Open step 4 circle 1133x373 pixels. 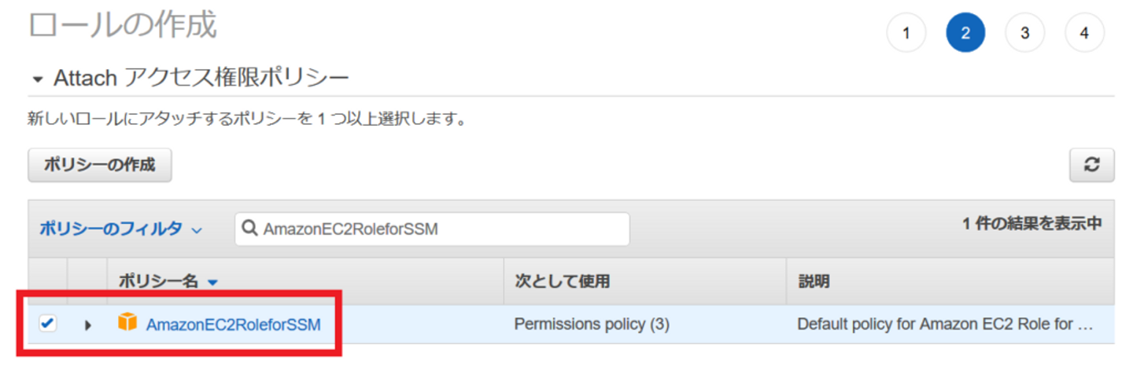click(1084, 33)
